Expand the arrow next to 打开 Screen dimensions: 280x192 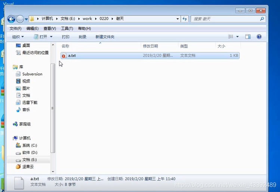(51, 37)
